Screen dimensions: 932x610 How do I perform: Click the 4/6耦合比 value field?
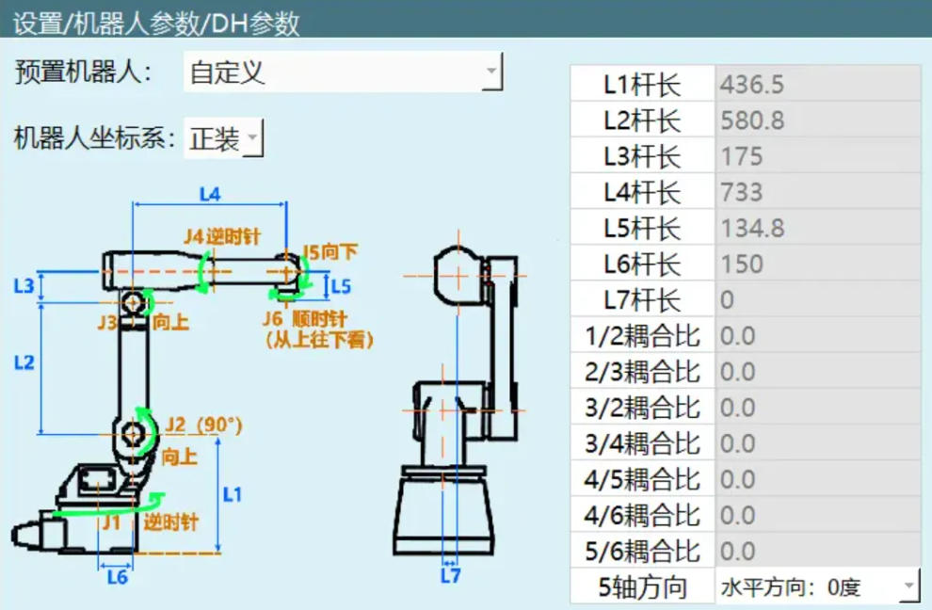point(816,515)
